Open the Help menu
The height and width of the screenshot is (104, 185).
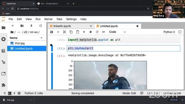pyautogui.click(x=84, y=19)
